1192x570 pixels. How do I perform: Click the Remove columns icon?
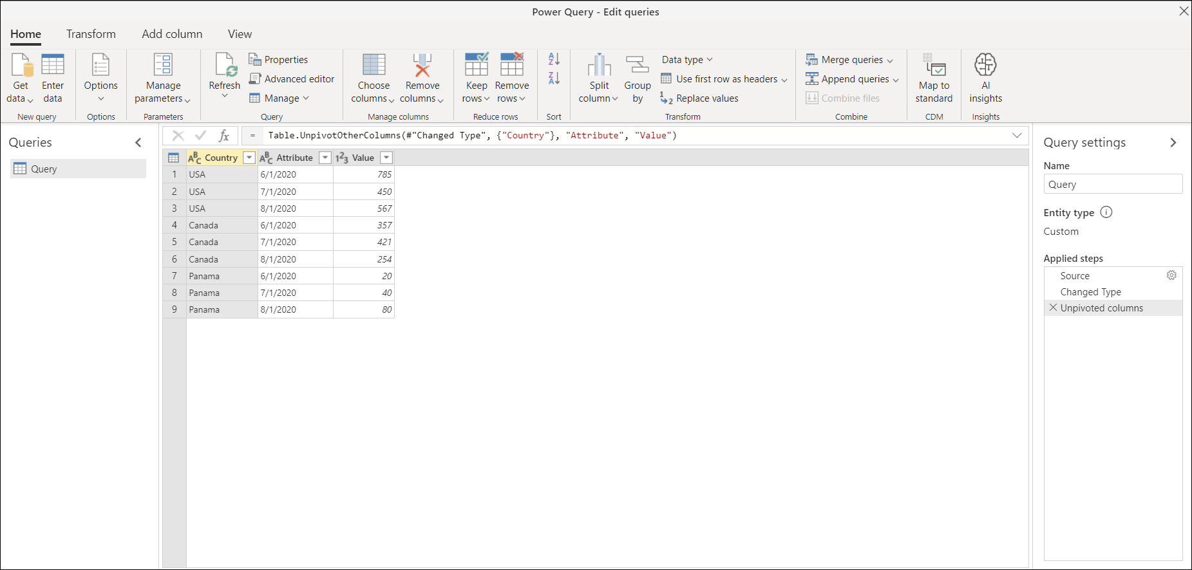pos(422,65)
